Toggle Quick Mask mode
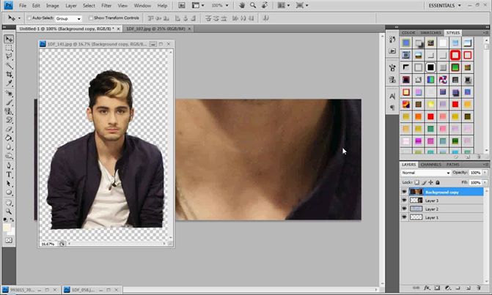The height and width of the screenshot is (295, 492). click(x=9, y=240)
